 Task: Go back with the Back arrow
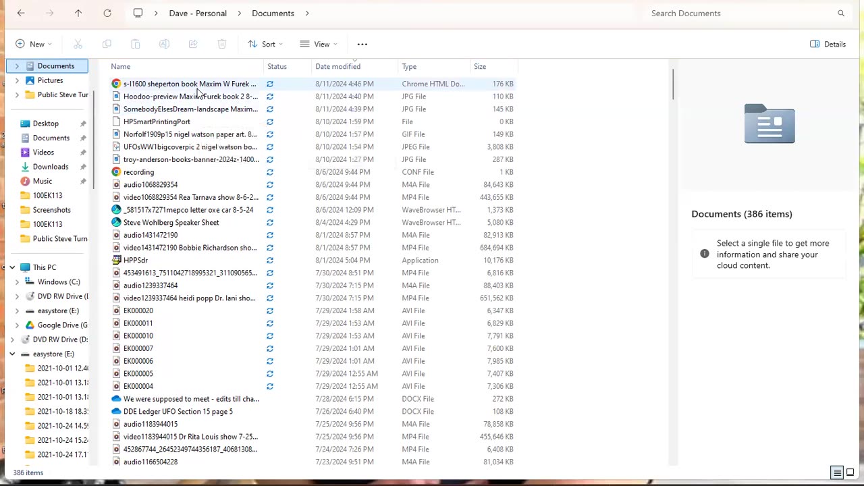tap(21, 13)
